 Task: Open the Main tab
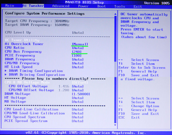pyautogui.click(x=10, y=6)
